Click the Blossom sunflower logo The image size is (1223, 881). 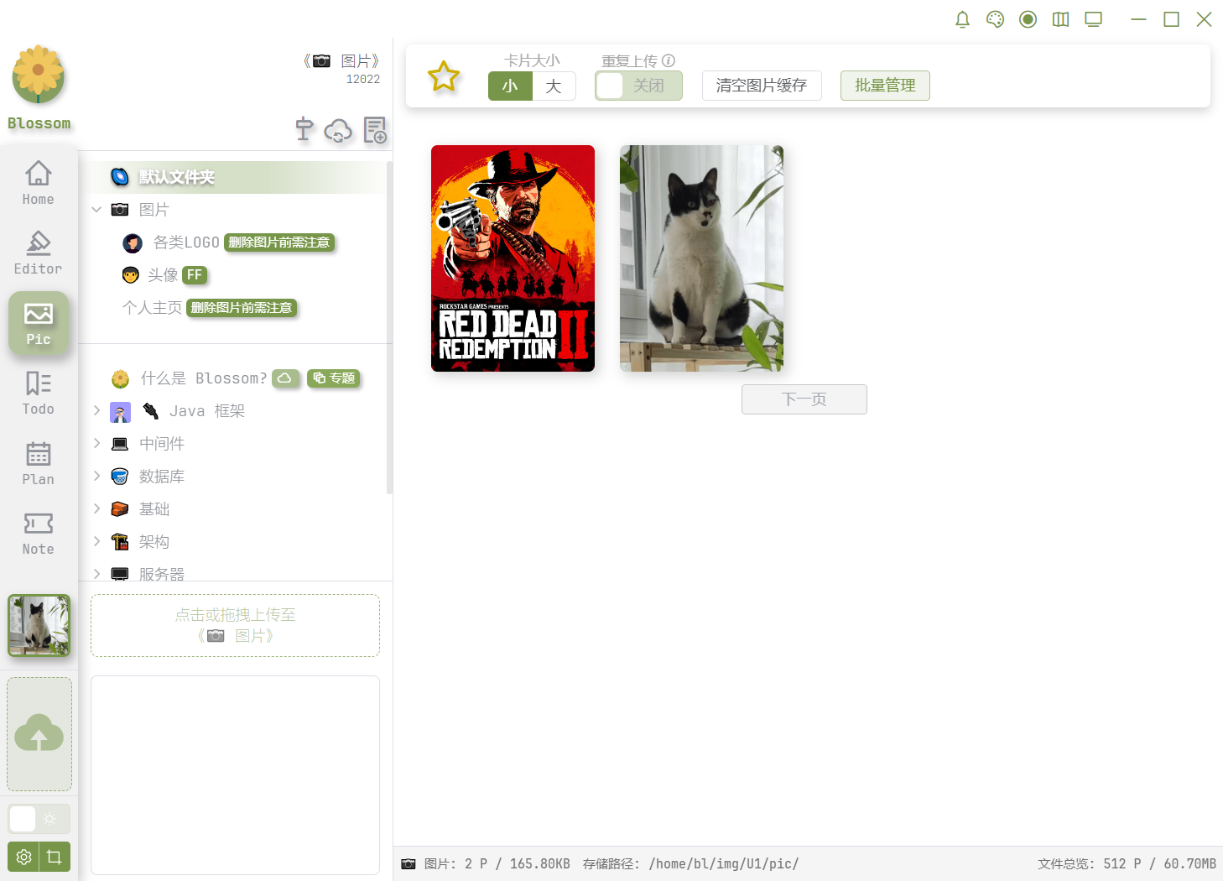point(39,75)
